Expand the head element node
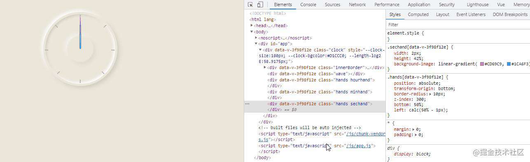The height and width of the screenshot is (162, 530). coord(252,25)
